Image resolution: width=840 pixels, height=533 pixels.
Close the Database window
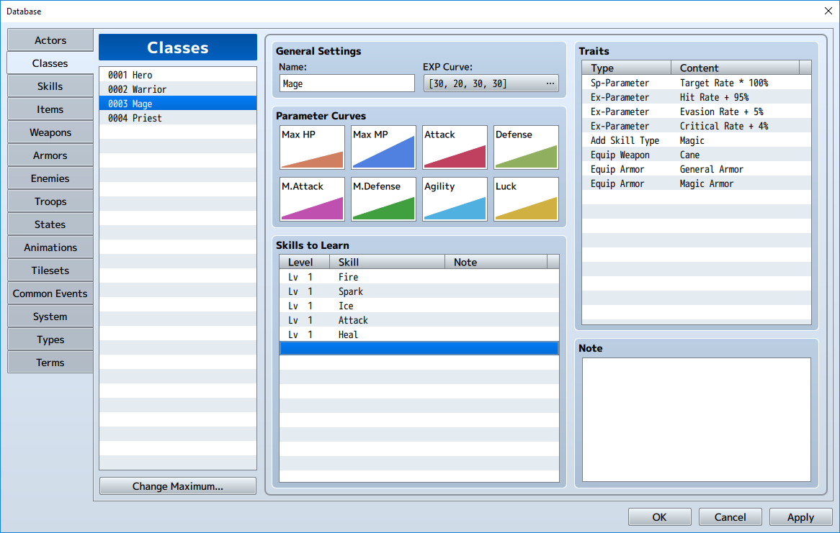tap(828, 11)
